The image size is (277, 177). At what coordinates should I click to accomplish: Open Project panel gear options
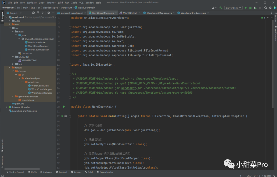tap(48, 13)
